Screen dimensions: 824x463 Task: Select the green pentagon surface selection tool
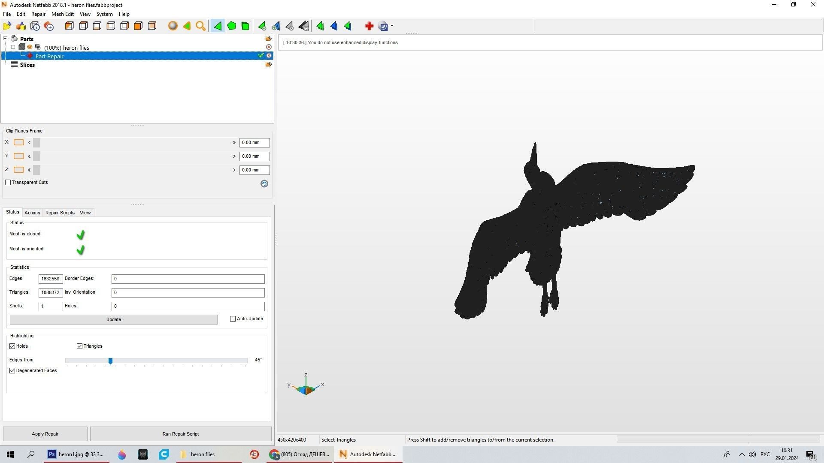(x=231, y=26)
